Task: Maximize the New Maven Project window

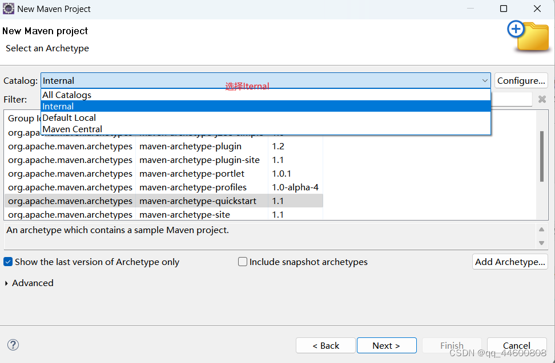Action: point(503,9)
